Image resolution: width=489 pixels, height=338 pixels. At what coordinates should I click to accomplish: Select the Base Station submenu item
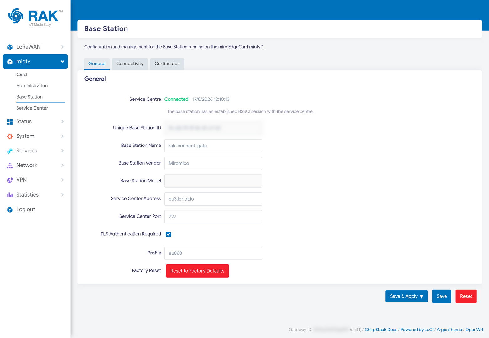pos(29,97)
